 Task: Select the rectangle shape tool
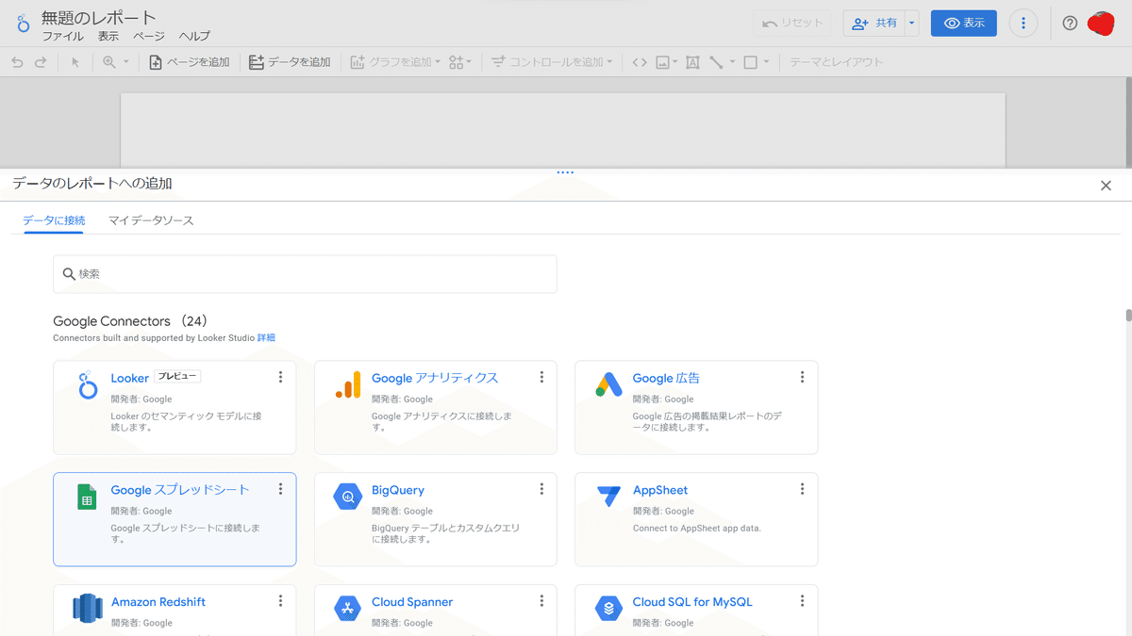point(751,62)
